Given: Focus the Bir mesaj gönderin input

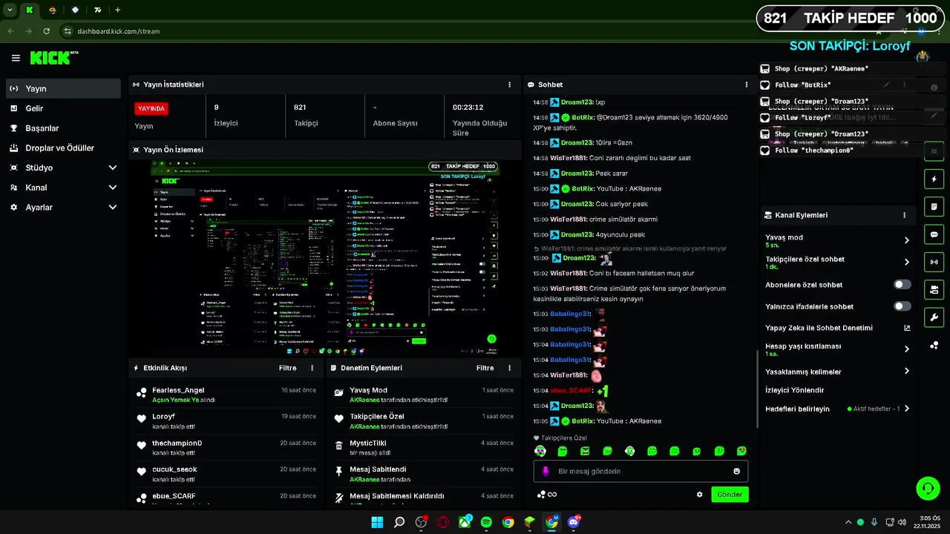Looking at the screenshot, I should click(x=641, y=471).
